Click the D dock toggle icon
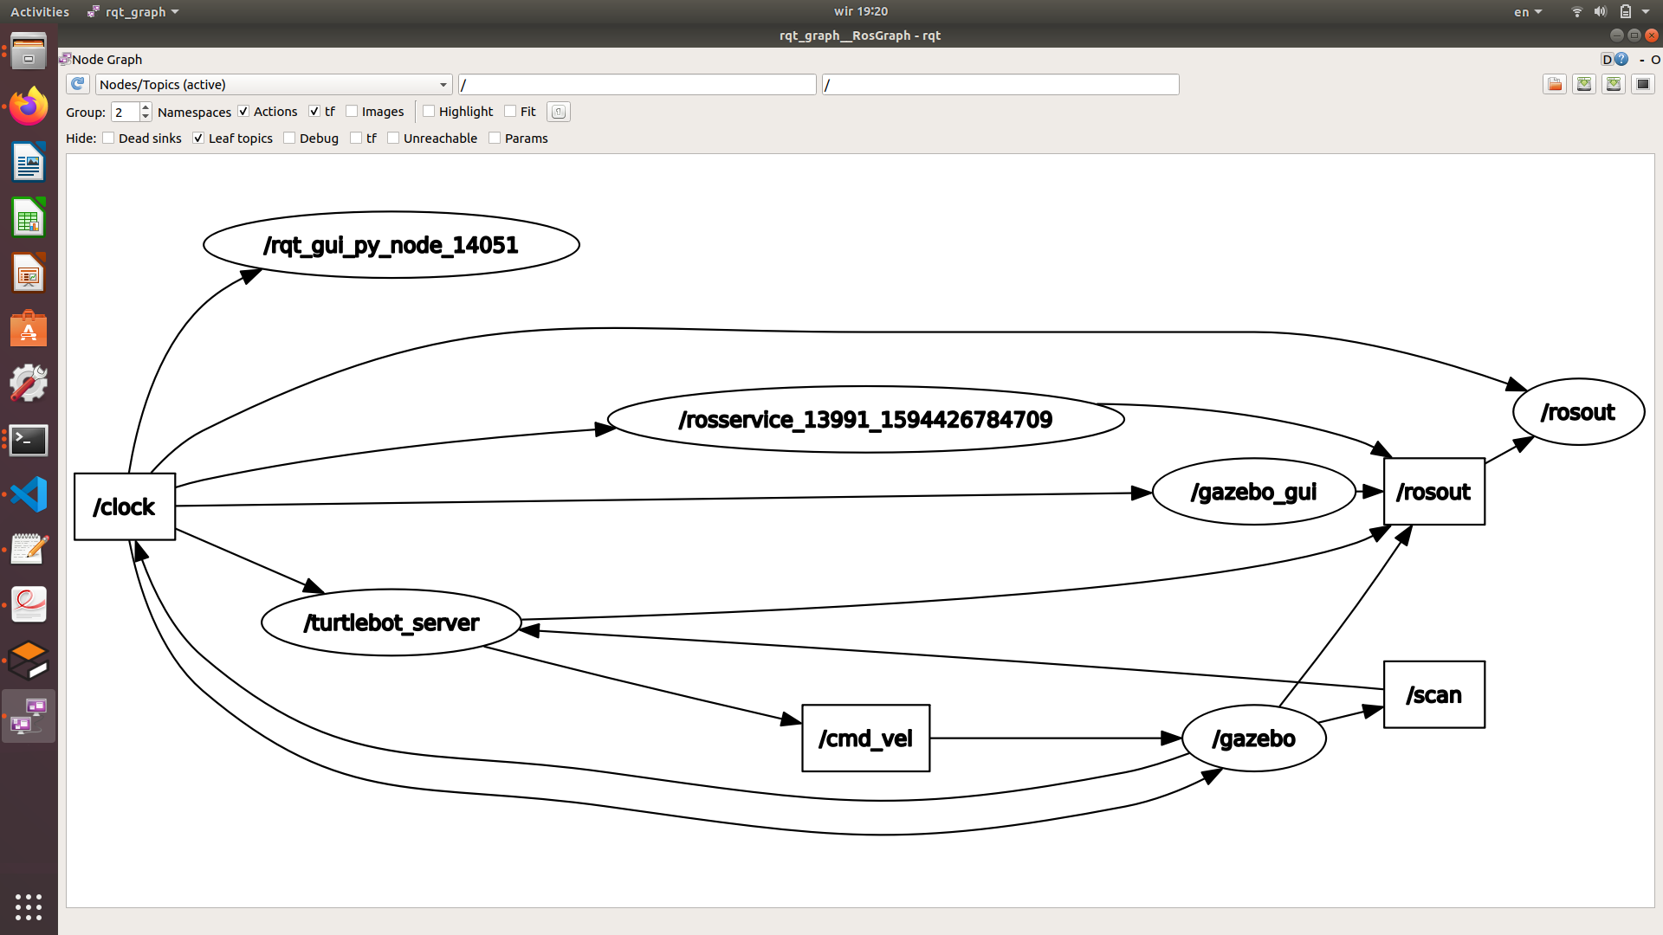Viewport: 1663px width, 935px height. (x=1607, y=59)
